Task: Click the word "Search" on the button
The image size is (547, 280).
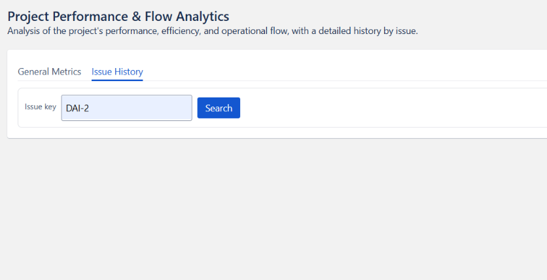Action: pyautogui.click(x=219, y=108)
